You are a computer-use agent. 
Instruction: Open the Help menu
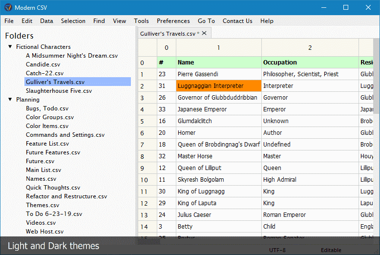[267, 21]
